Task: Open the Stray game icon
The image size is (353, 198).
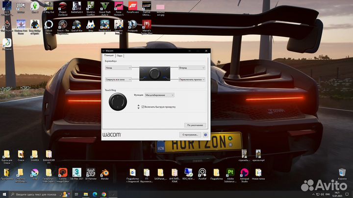Action: click(x=91, y=26)
